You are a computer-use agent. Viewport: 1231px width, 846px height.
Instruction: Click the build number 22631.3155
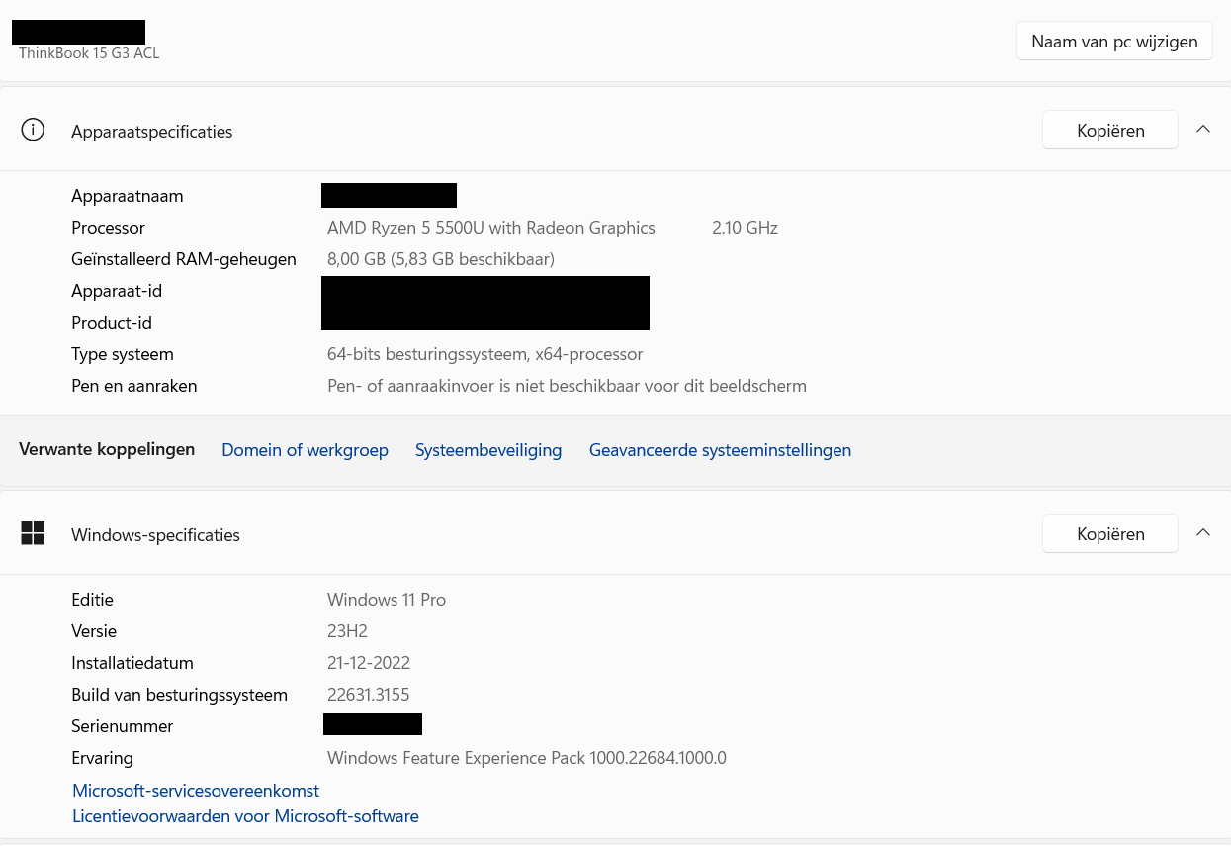tap(368, 695)
